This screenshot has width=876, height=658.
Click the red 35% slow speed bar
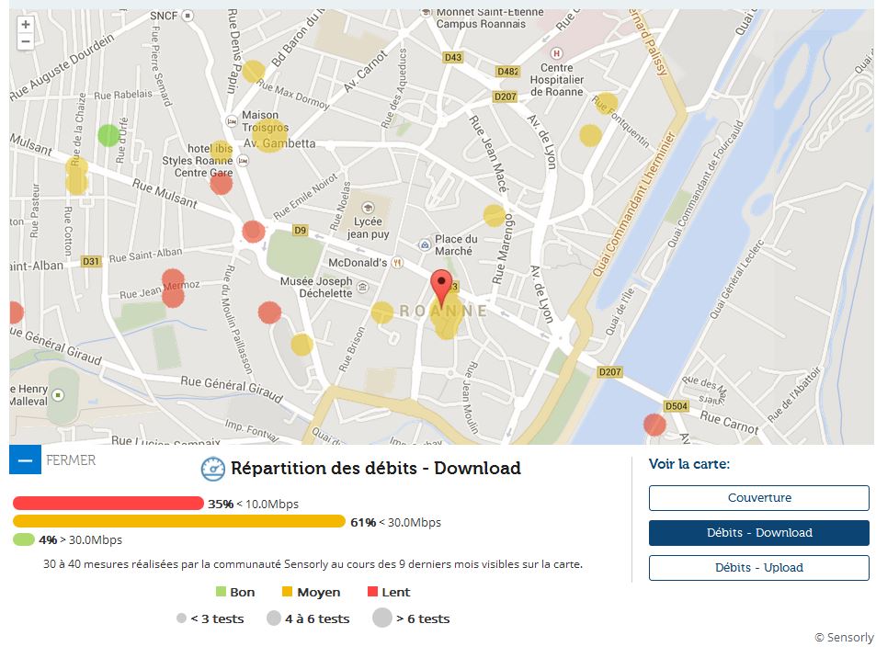(x=108, y=504)
